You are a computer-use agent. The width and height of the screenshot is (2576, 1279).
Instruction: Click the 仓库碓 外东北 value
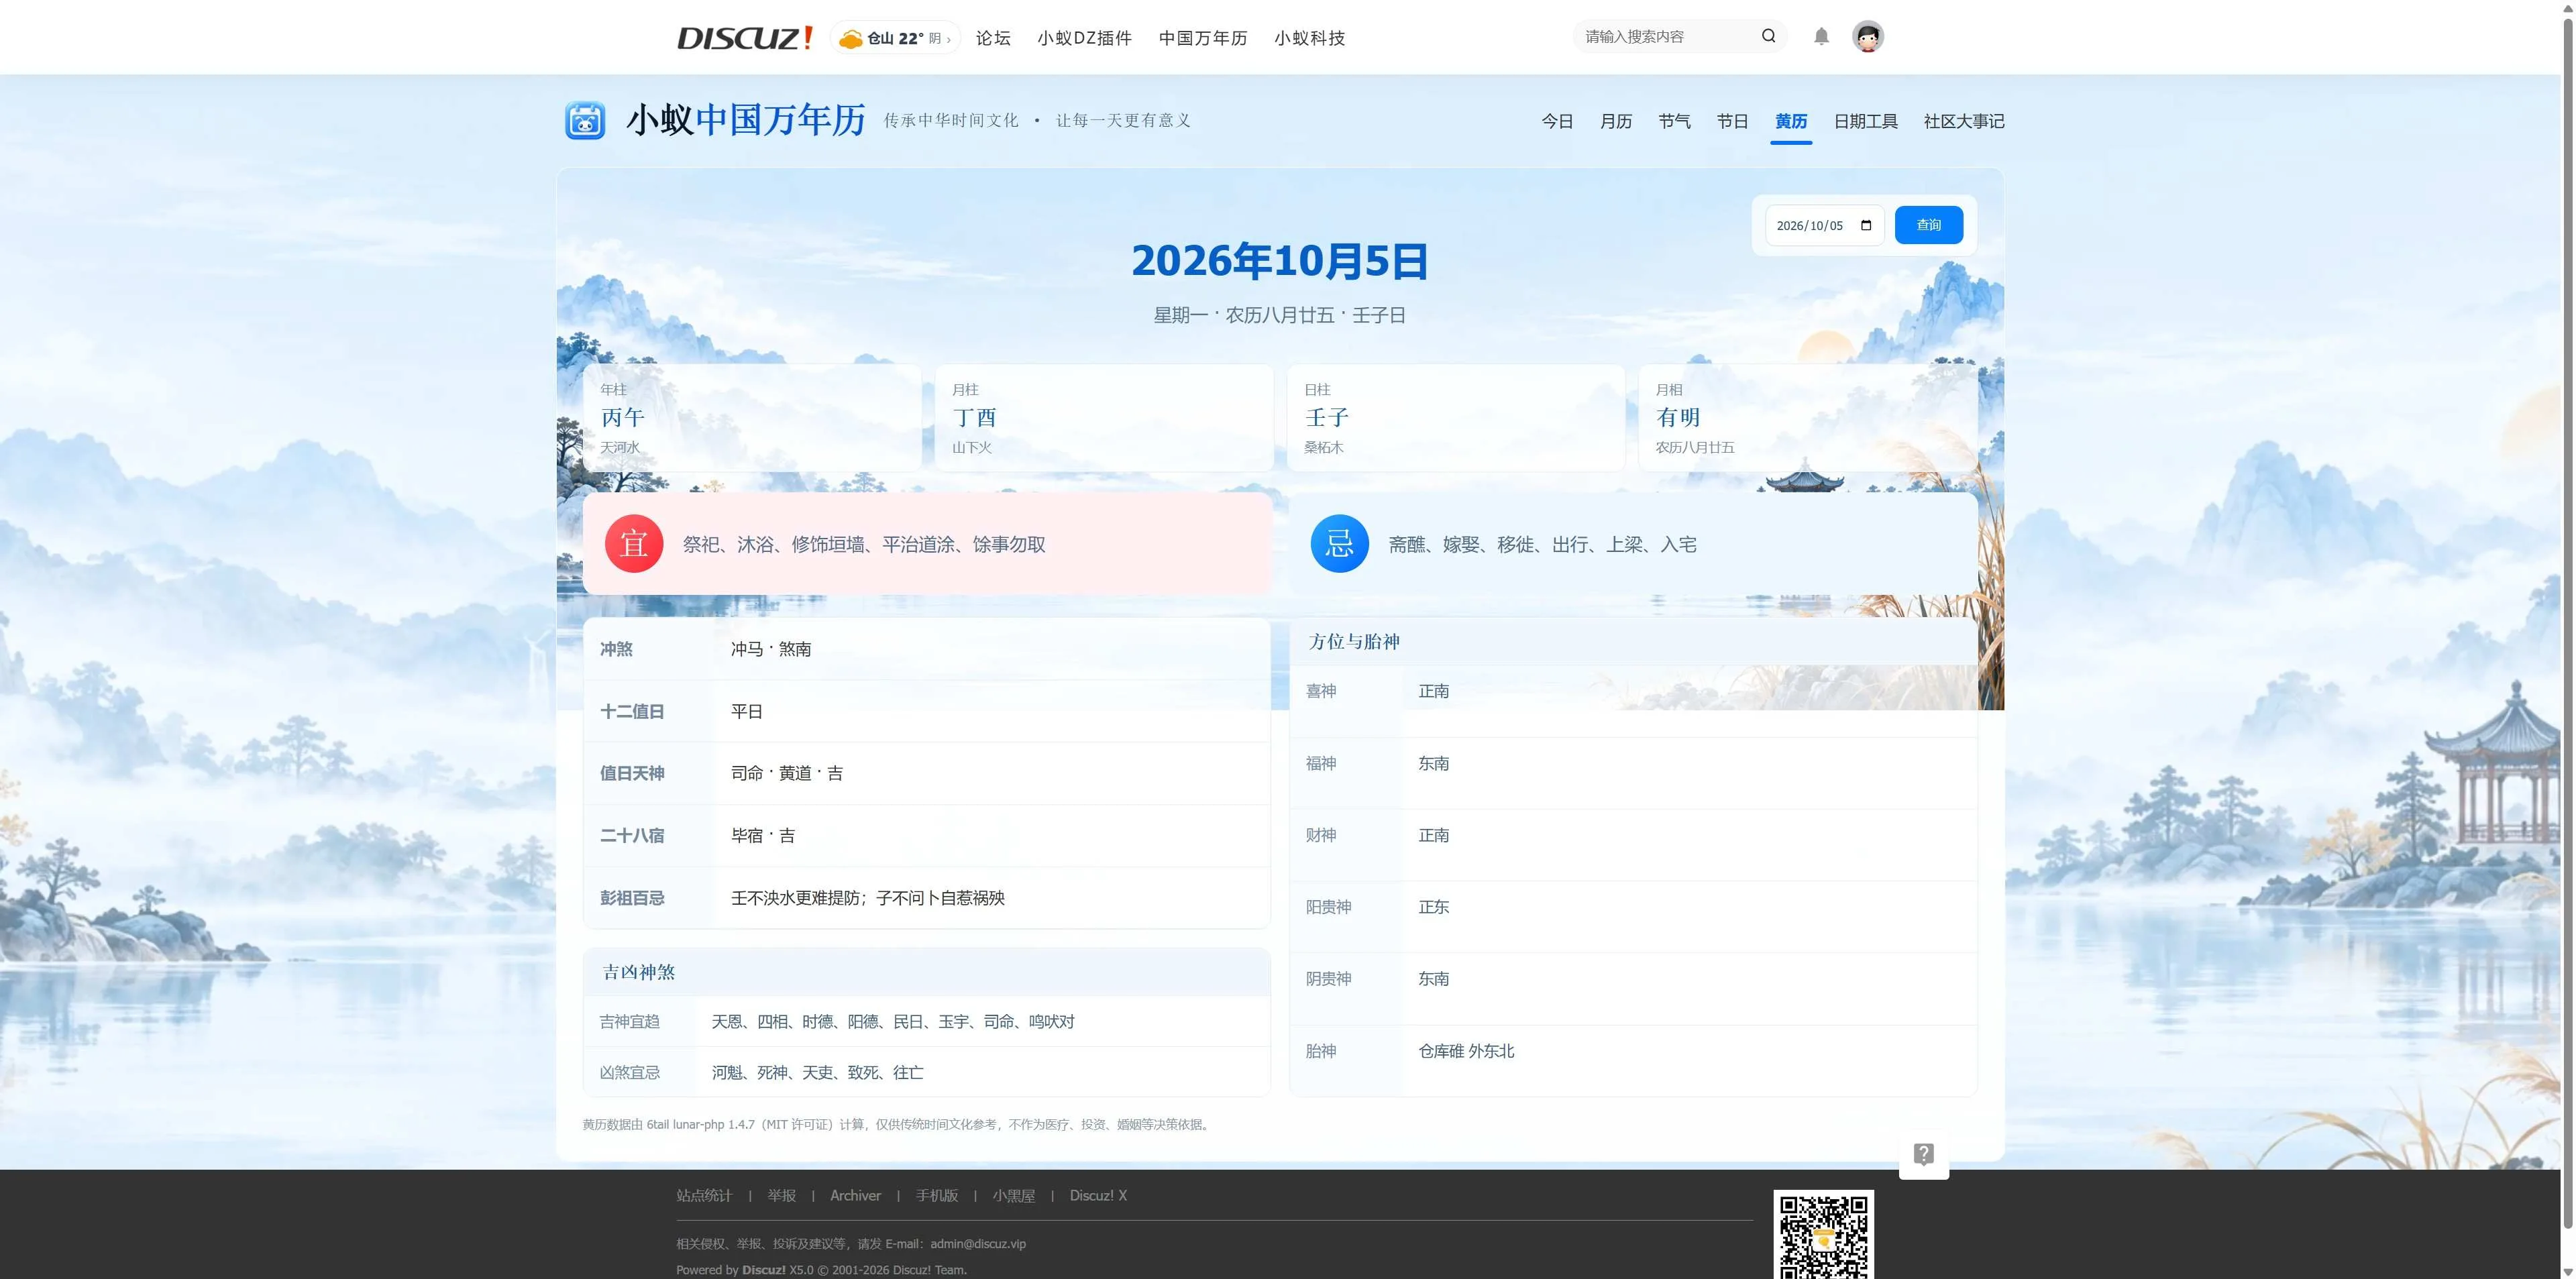tap(1466, 1051)
